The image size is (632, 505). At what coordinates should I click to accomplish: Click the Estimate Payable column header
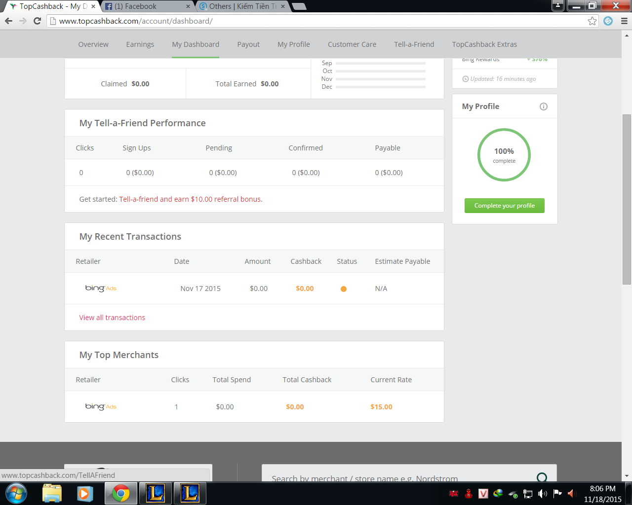[x=402, y=261]
